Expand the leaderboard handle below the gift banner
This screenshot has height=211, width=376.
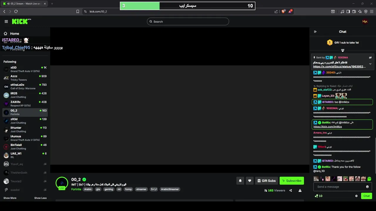[343, 50]
